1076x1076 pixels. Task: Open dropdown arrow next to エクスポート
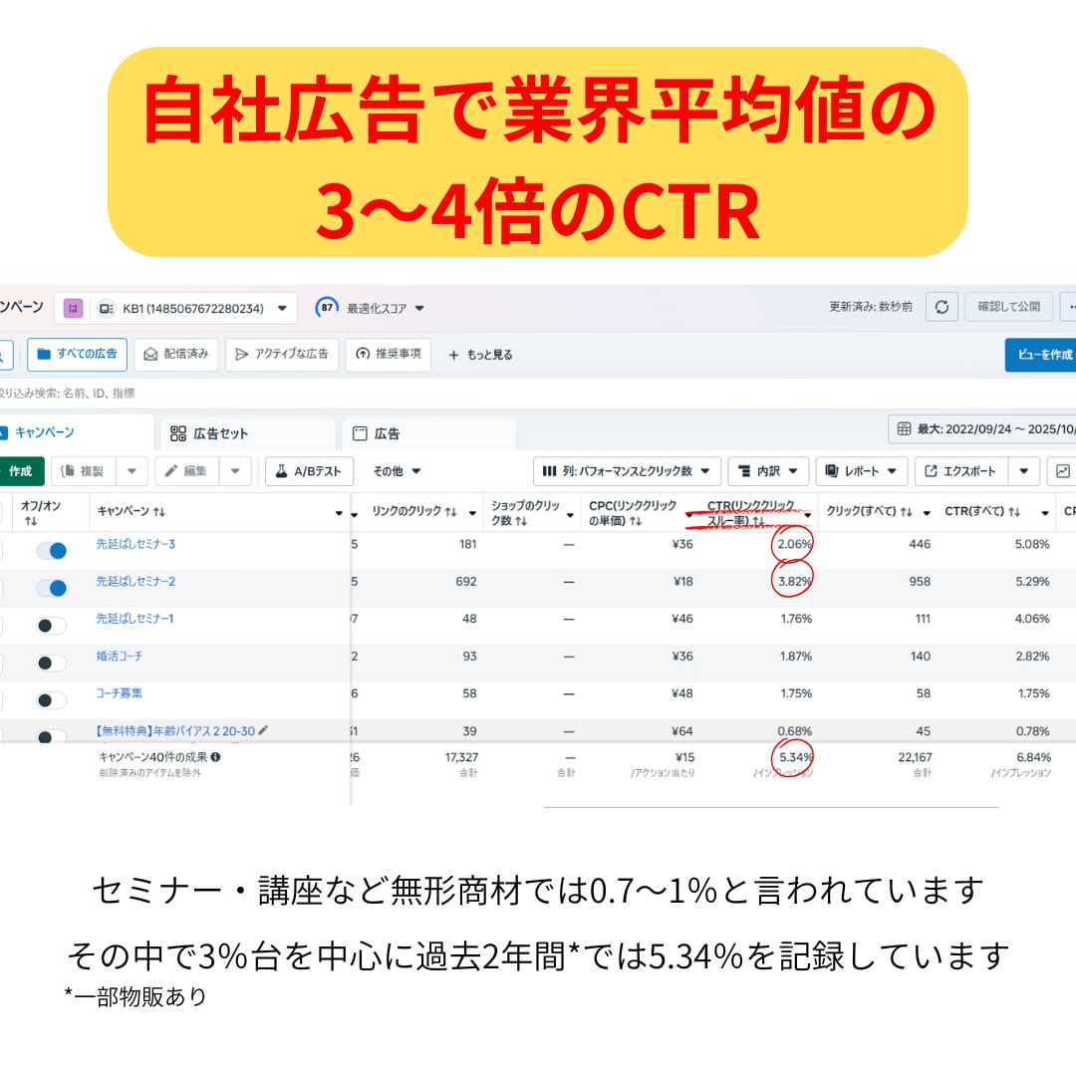(1023, 470)
